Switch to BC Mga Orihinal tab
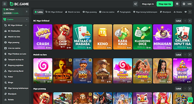Screen dimensions: 194x104 pyautogui.click(x=54, y=12)
